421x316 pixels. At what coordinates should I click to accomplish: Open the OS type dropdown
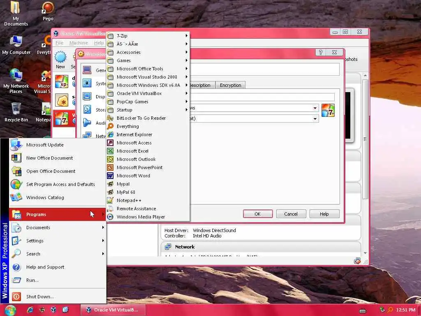click(315, 108)
